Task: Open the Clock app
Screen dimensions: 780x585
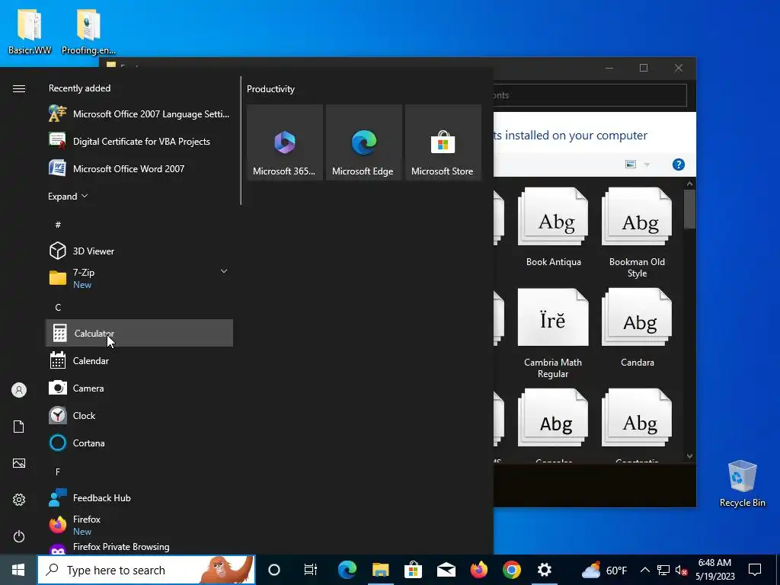Action: pyautogui.click(x=139, y=415)
